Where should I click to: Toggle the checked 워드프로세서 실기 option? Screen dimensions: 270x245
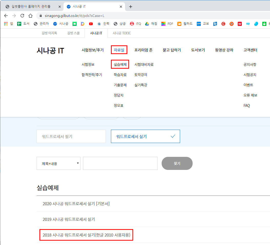point(146,136)
